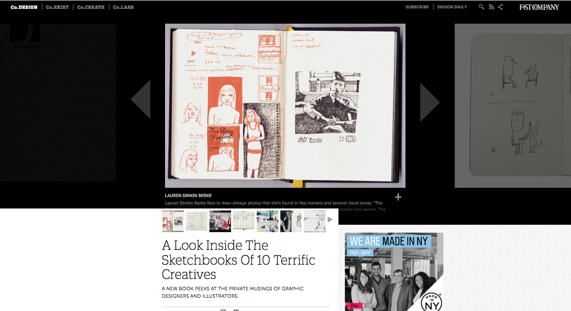Open the Co.DESIGN home tab

pyautogui.click(x=24, y=7)
